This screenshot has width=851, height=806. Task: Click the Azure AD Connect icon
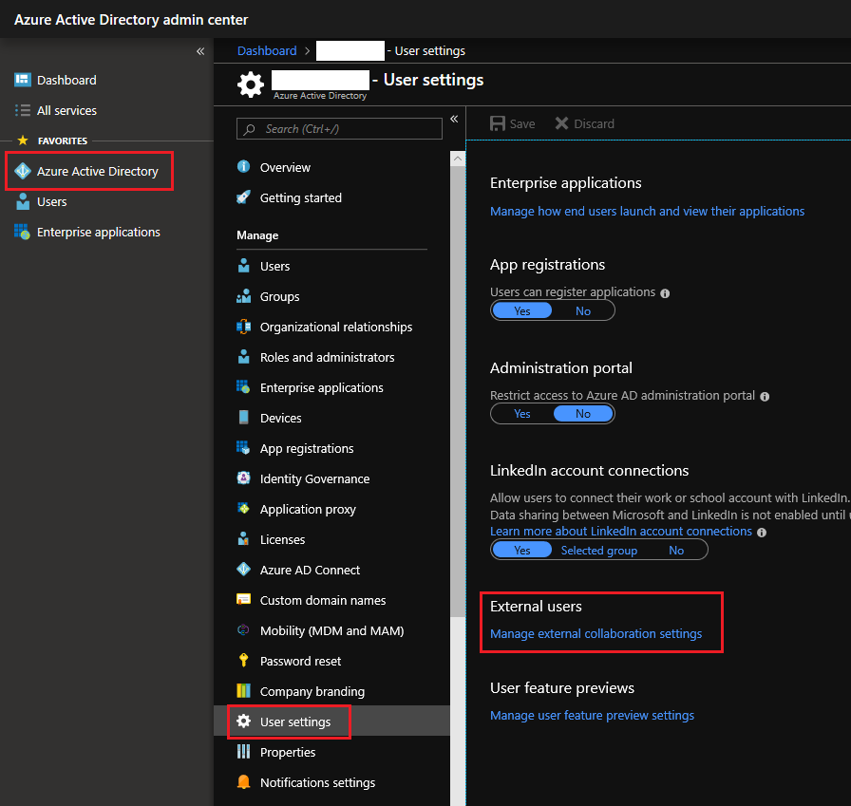click(x=244, y=569)
